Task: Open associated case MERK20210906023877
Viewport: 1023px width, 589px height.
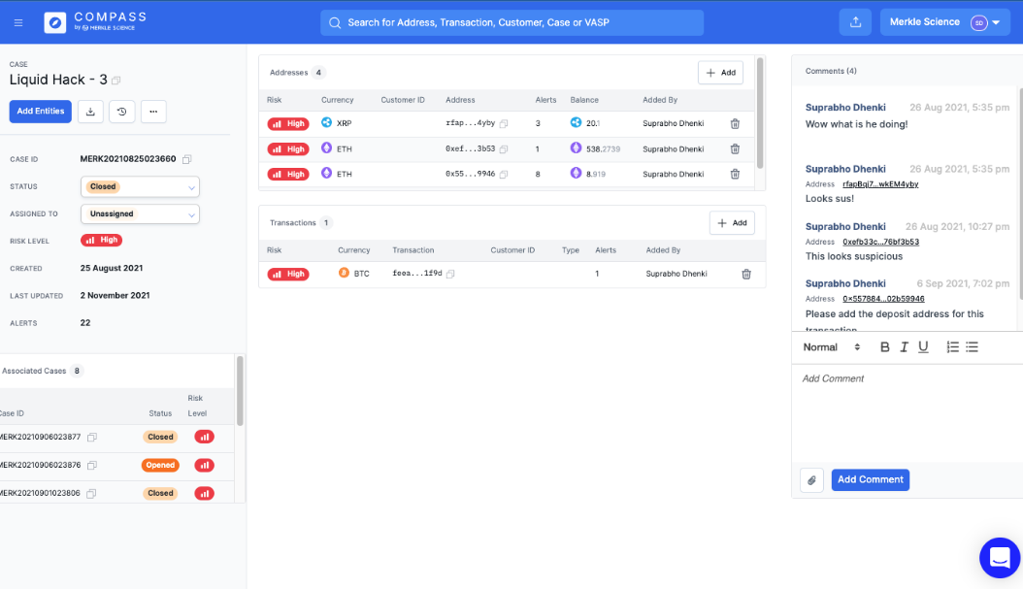Action: point(40,437)
